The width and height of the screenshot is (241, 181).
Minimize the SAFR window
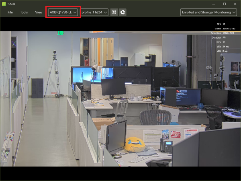click(x=212, y=4)
